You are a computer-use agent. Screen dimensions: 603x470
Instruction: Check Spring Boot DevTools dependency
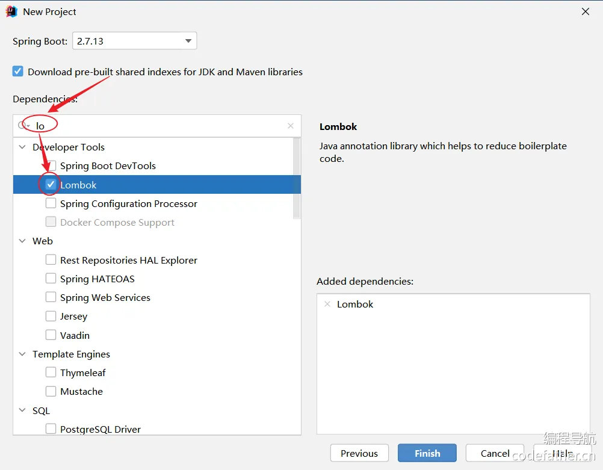(x=51, y=165)
